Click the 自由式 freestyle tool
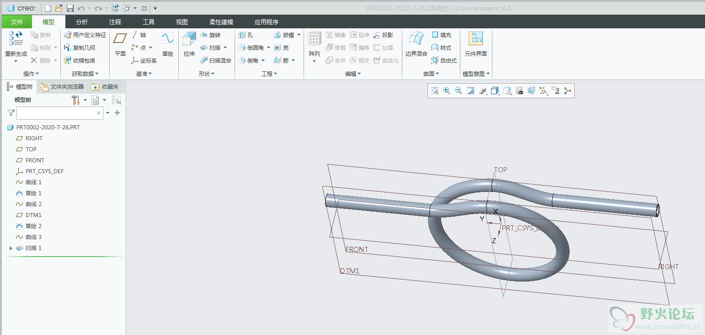 coord(444,60)
